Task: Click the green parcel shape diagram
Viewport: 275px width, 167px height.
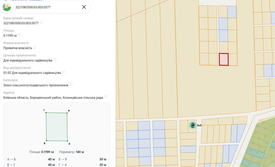Action: [x=57, y=127]
